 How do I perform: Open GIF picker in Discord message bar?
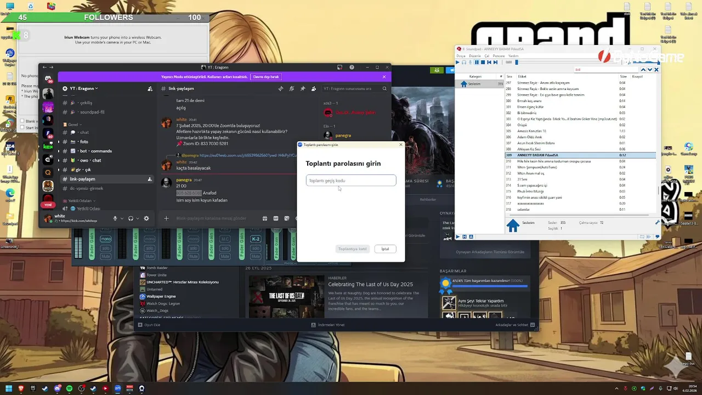pyautogui.click(x=276, y=218)
